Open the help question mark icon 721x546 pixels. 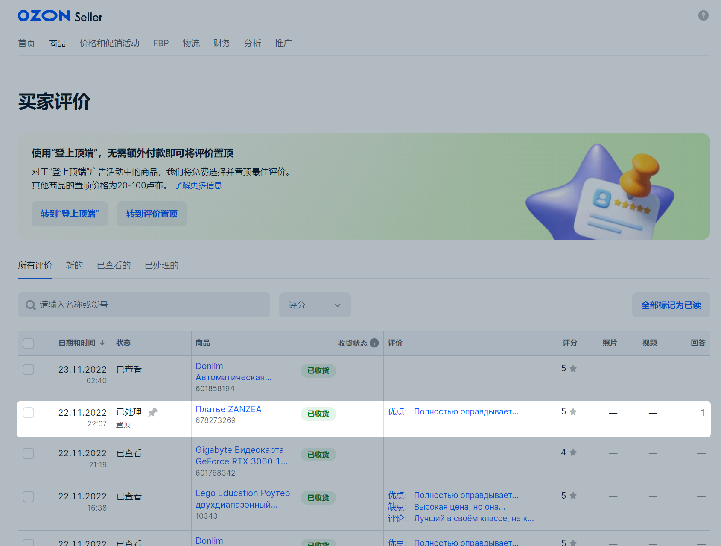pos(703,15)
